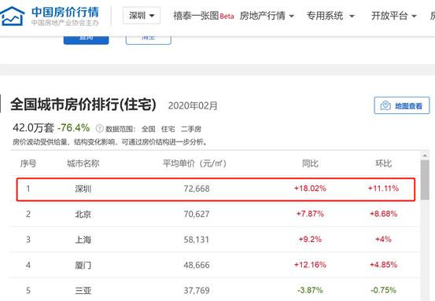Select the 北京 city row name
The width and height of the screenshot is (435, 301).
click(x=83, y=215)
